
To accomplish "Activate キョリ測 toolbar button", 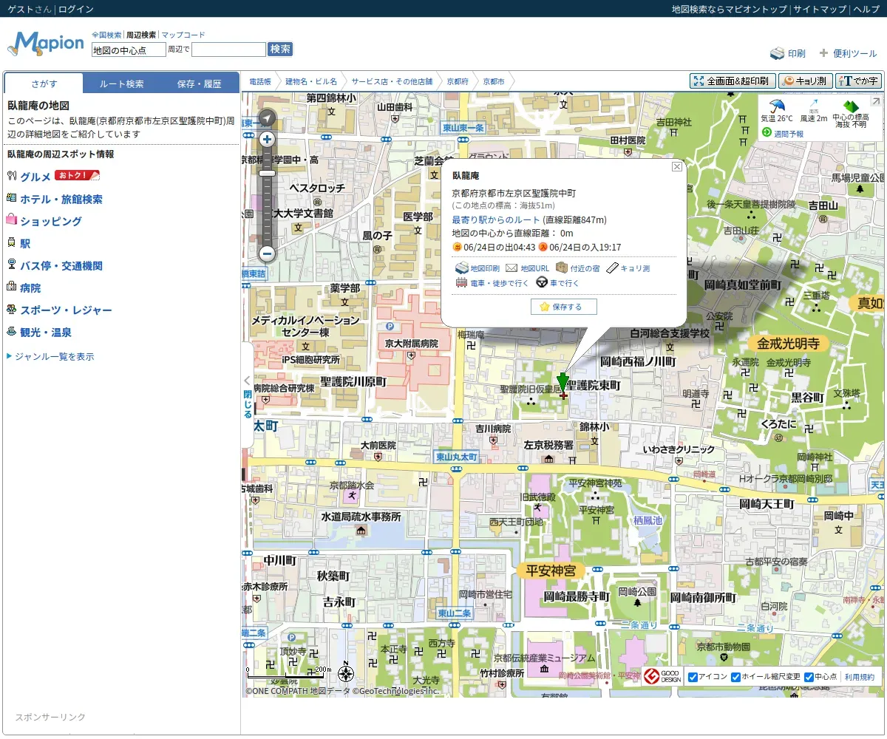I will click(x=806, y=81).
